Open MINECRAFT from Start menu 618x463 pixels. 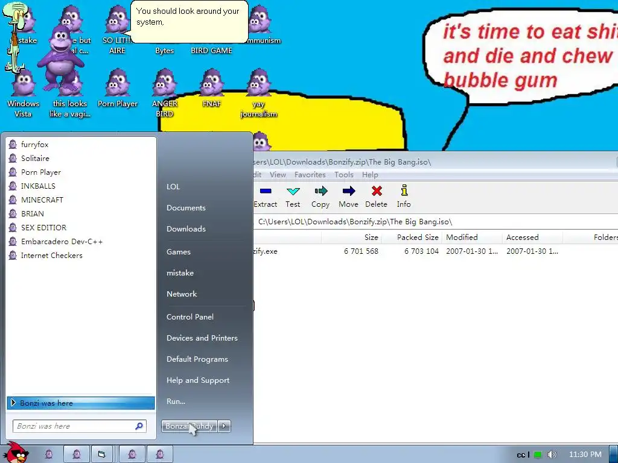tap(81, 200)
